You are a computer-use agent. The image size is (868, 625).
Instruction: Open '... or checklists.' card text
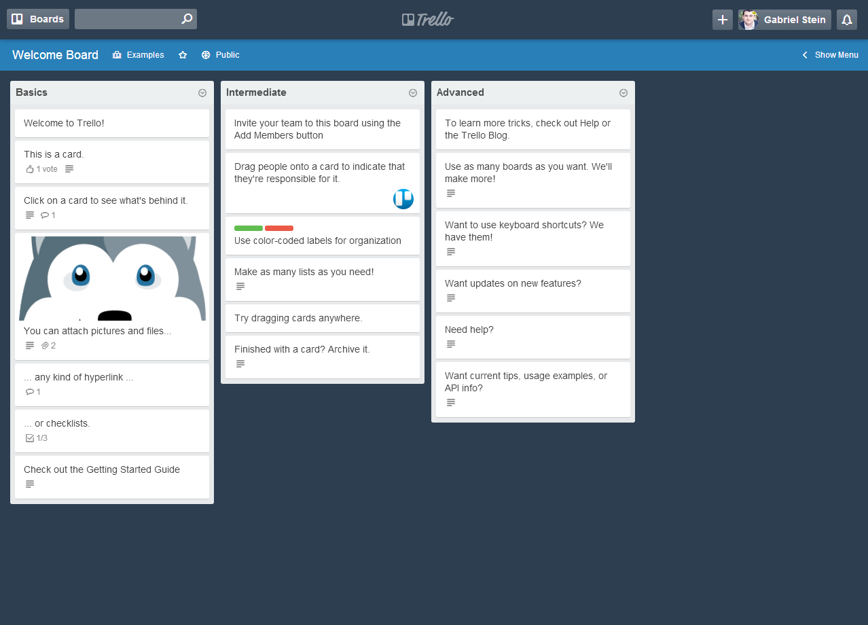pos(57,423)
